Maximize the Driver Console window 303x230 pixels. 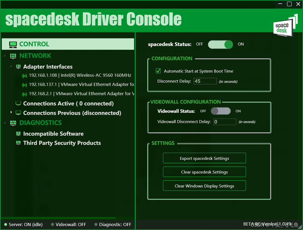pyautogui.click(x=289, y=4)
